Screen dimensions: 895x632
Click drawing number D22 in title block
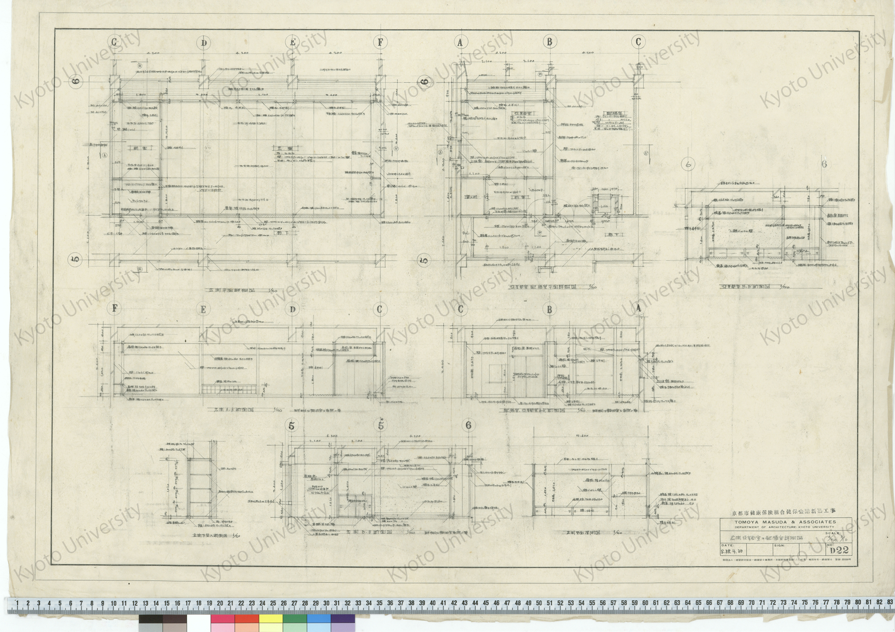point(839,551)
